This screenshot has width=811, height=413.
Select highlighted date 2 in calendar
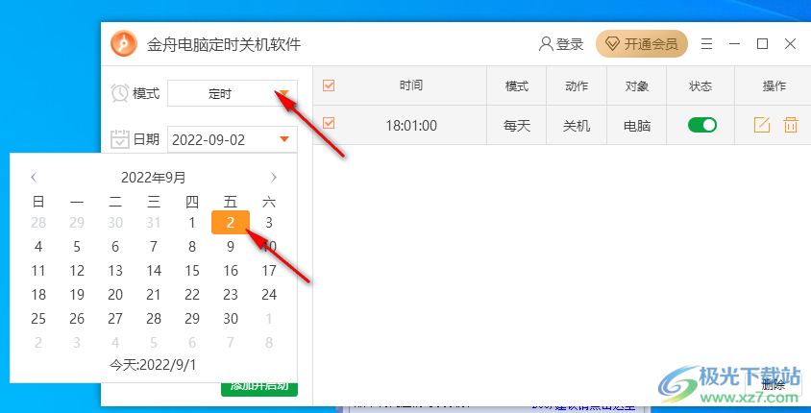click(x=231, y=223)
